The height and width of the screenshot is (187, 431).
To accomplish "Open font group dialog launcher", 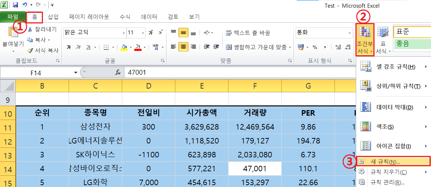I will (x=163, y=60).
